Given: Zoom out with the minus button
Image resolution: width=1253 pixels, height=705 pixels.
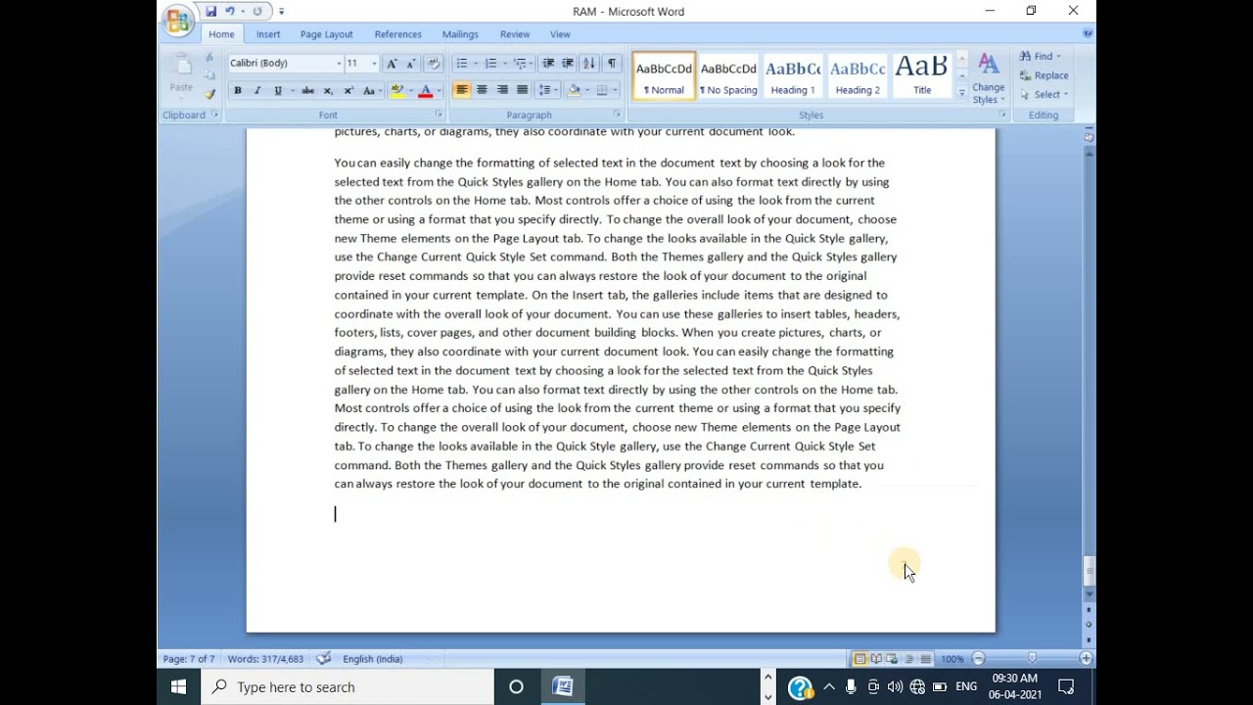Looking at the screenshot, I should pyautogui.click(x=978, y=659).
